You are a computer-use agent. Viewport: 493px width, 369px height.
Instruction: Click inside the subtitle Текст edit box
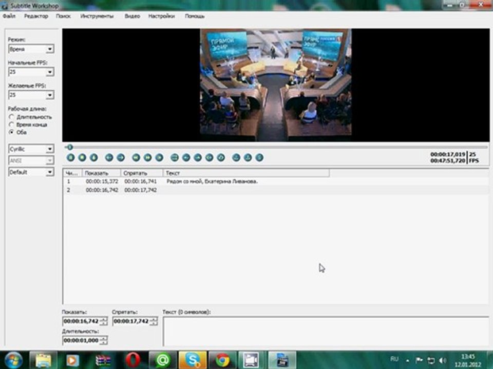coord(326,332)
